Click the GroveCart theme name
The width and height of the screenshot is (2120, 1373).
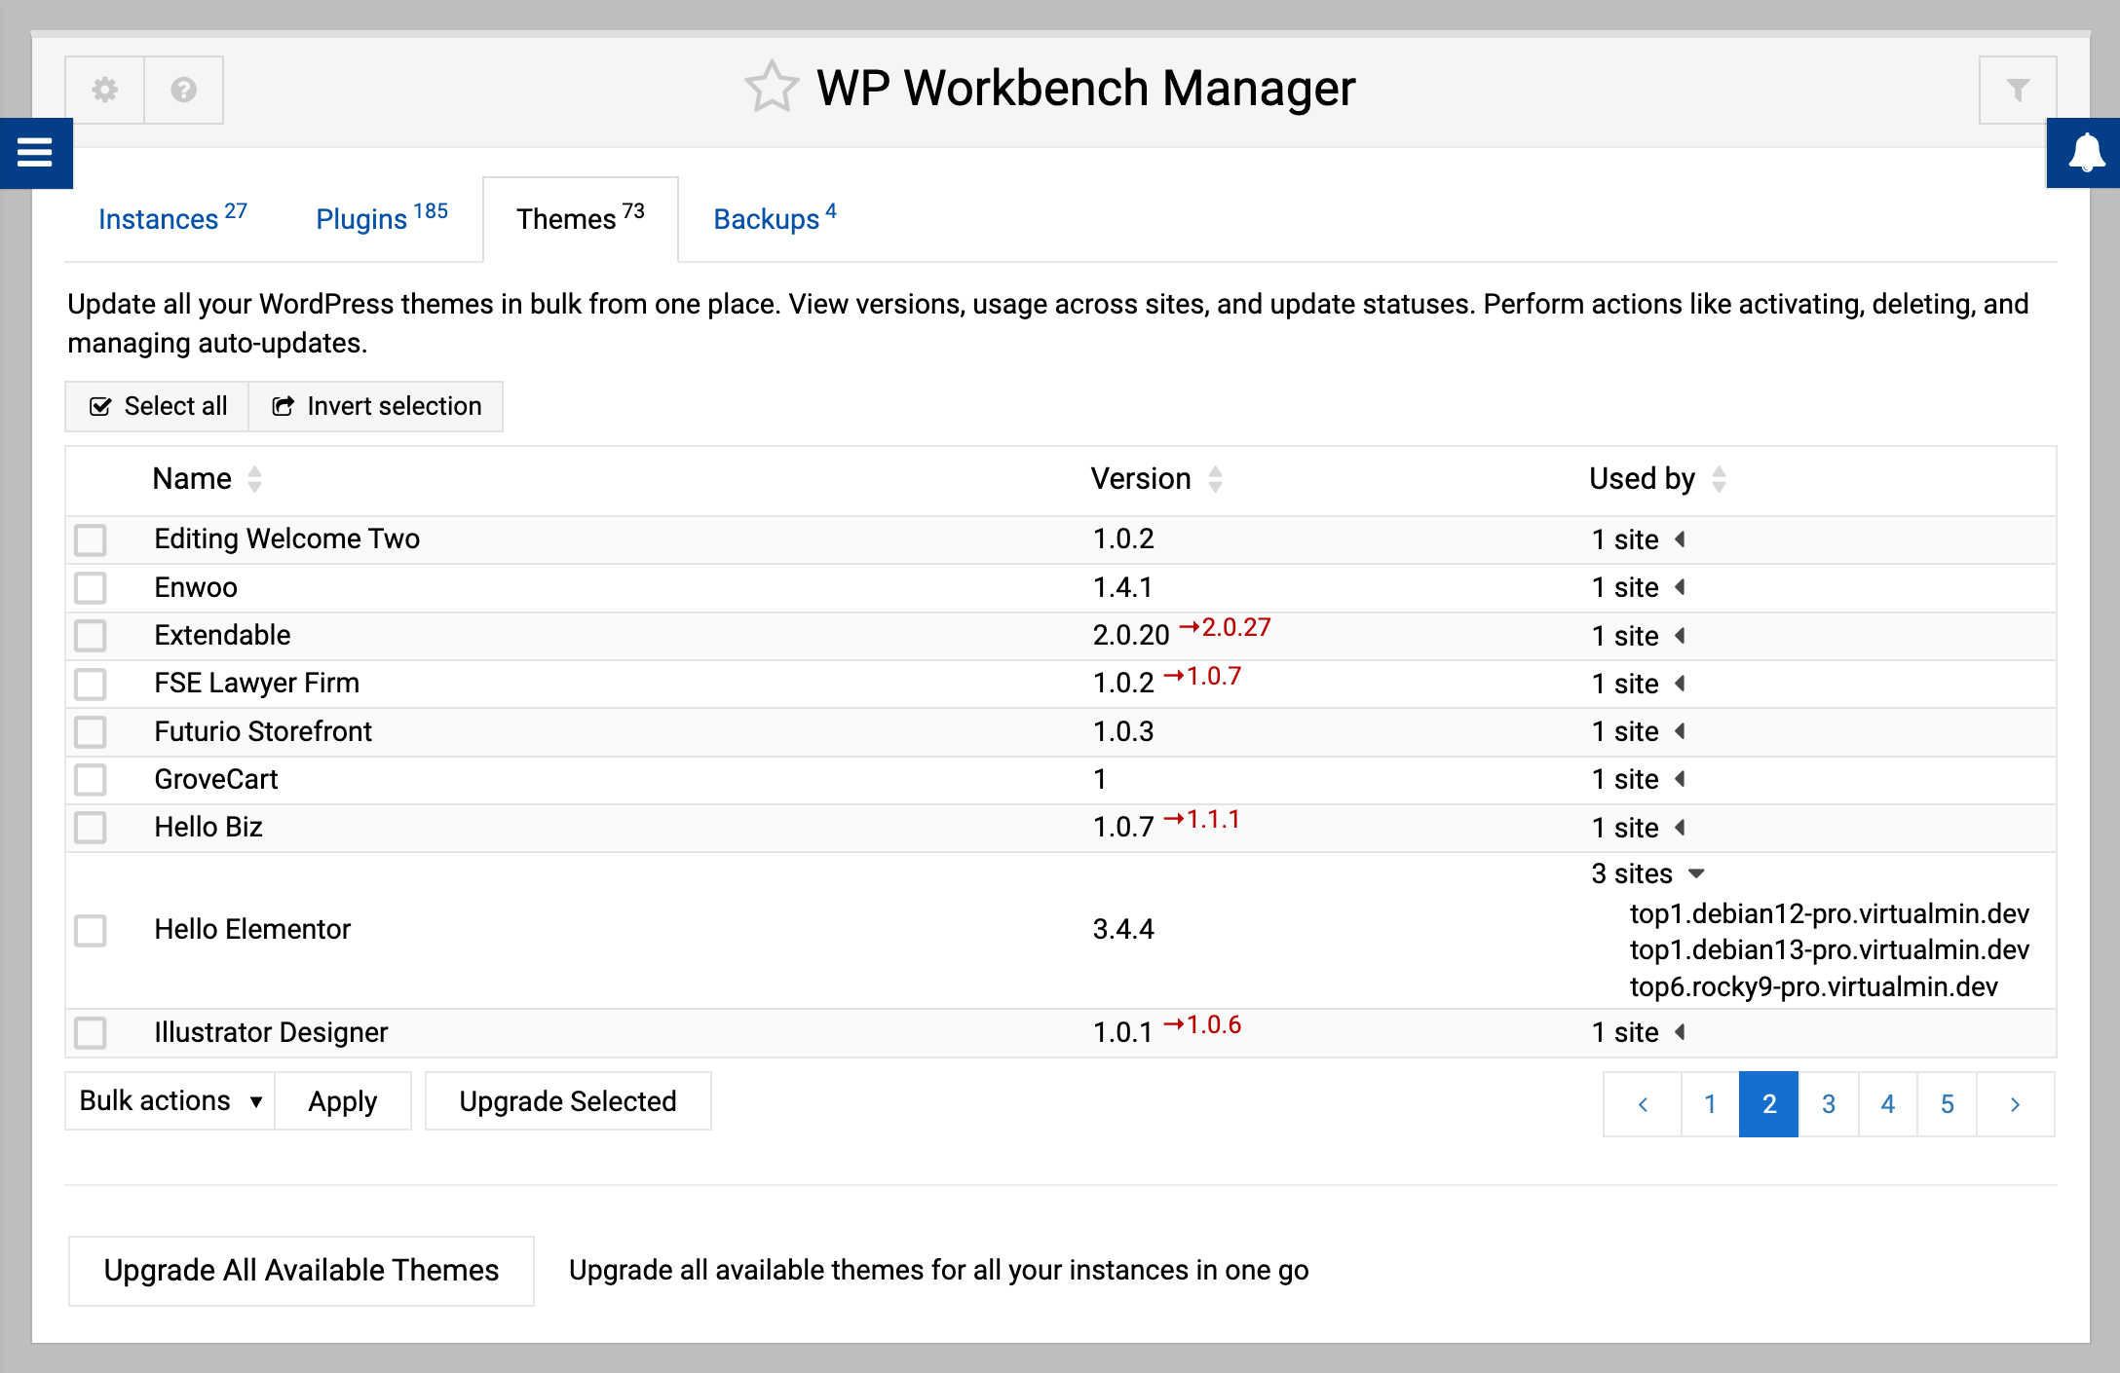216,779
